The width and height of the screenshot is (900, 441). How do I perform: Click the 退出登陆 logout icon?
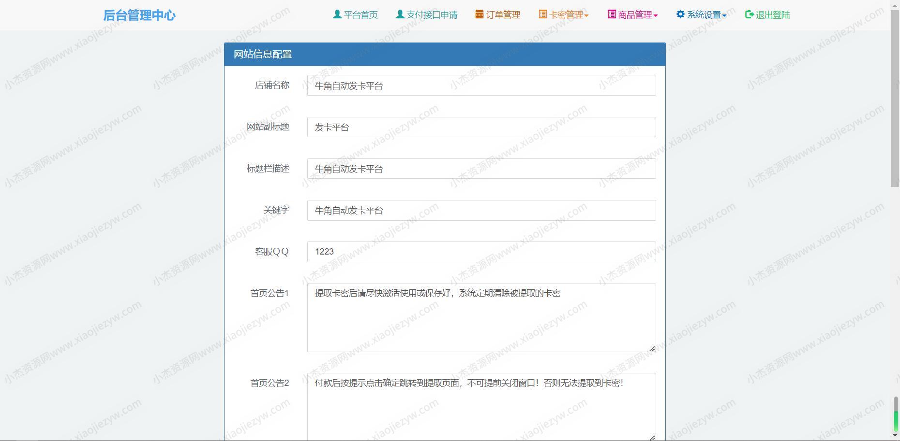[x=749, y=14]
